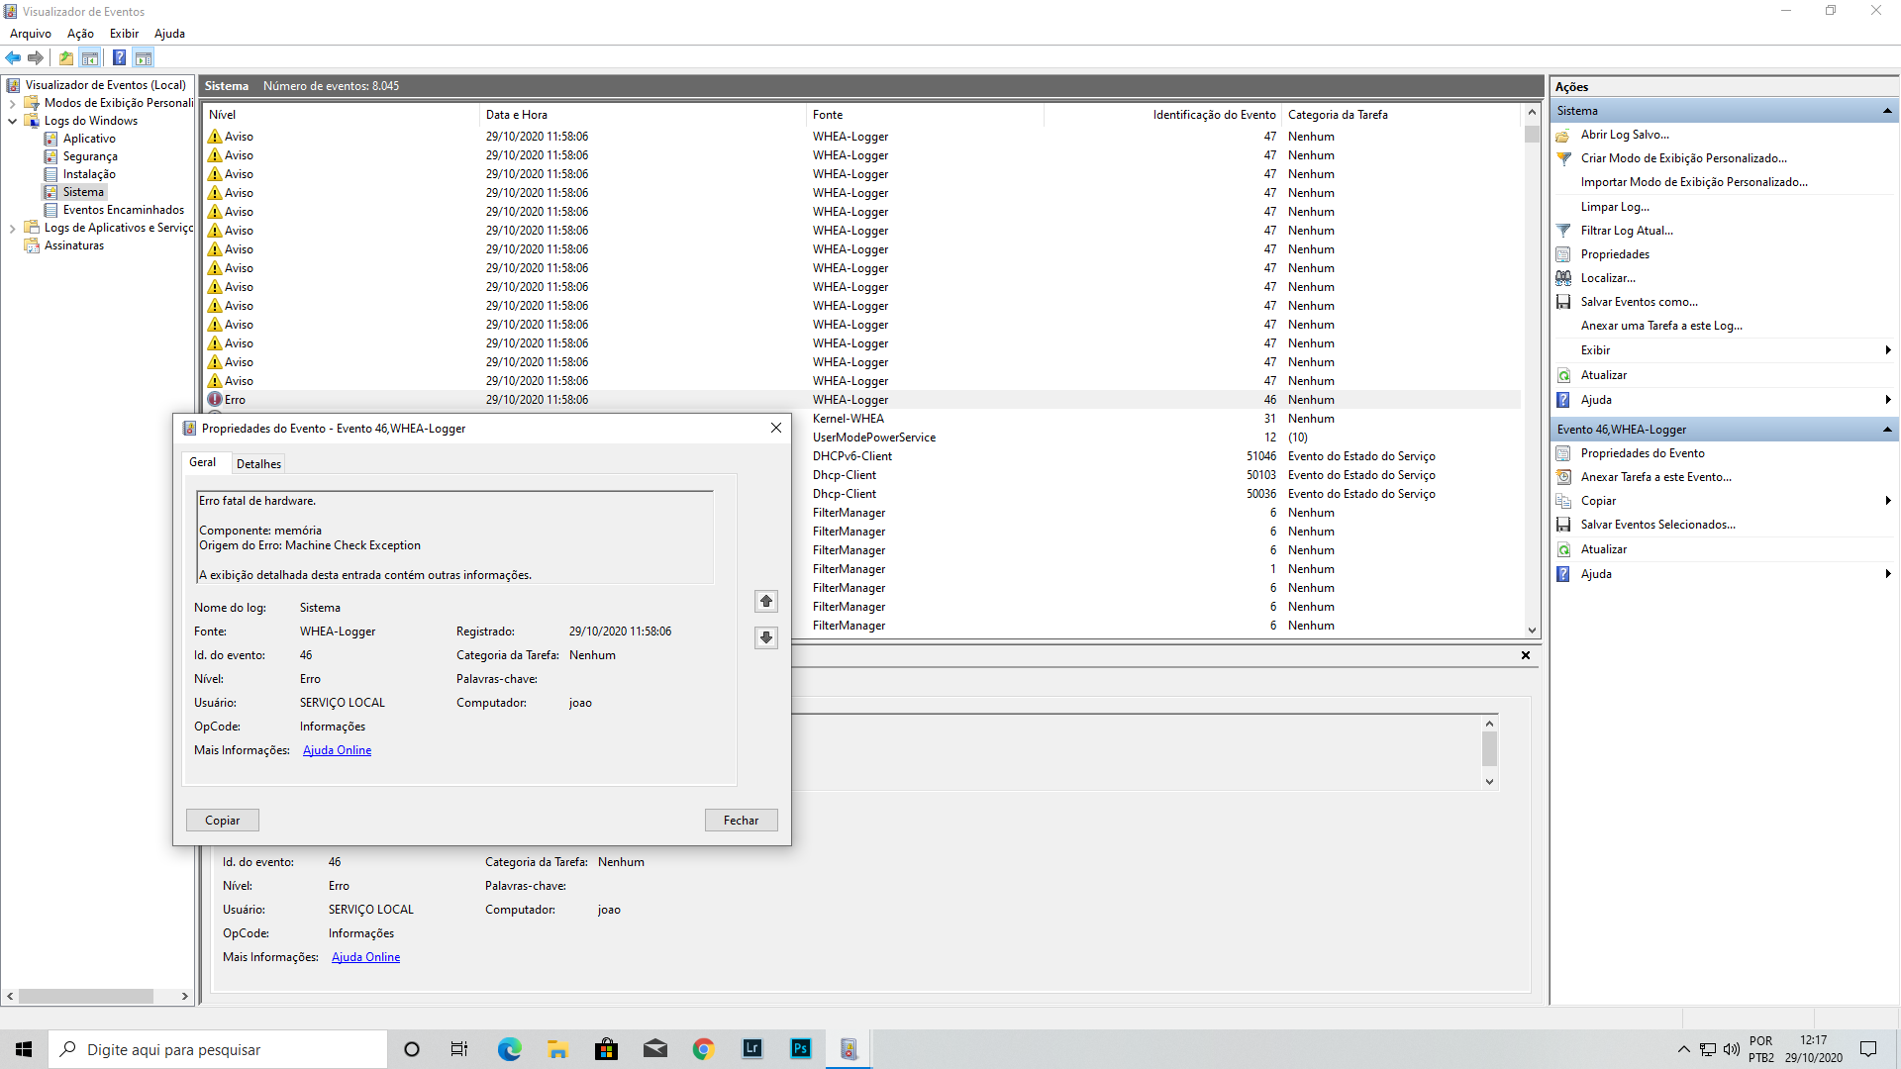Click taskbar search box

(218, 1049)
